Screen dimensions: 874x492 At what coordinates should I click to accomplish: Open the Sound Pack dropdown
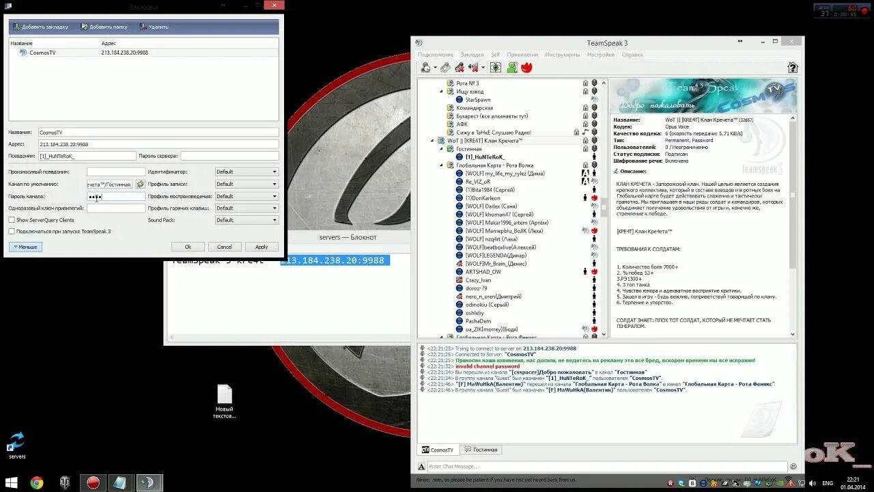[x=246, y=220]
